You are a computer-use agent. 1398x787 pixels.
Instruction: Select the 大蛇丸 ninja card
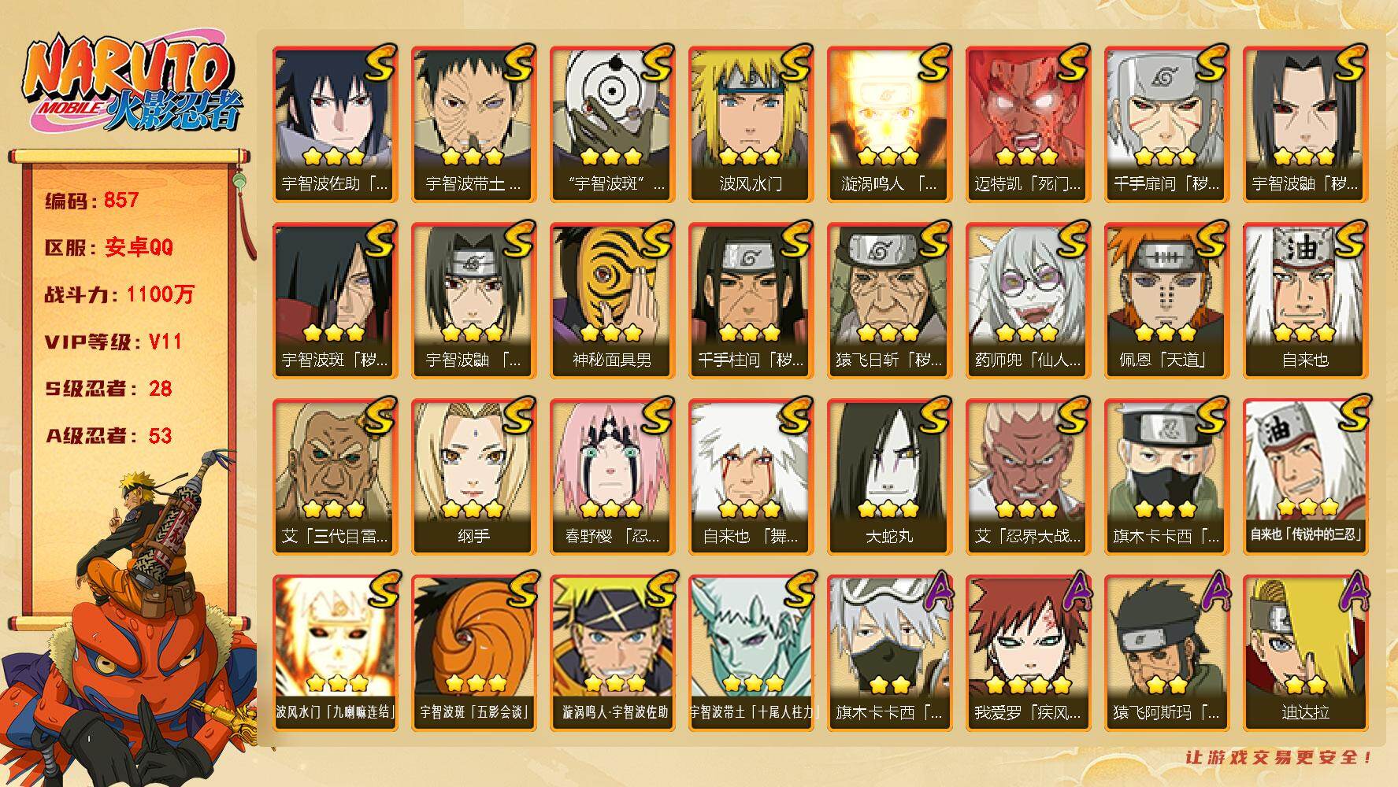tap(889, 477)
